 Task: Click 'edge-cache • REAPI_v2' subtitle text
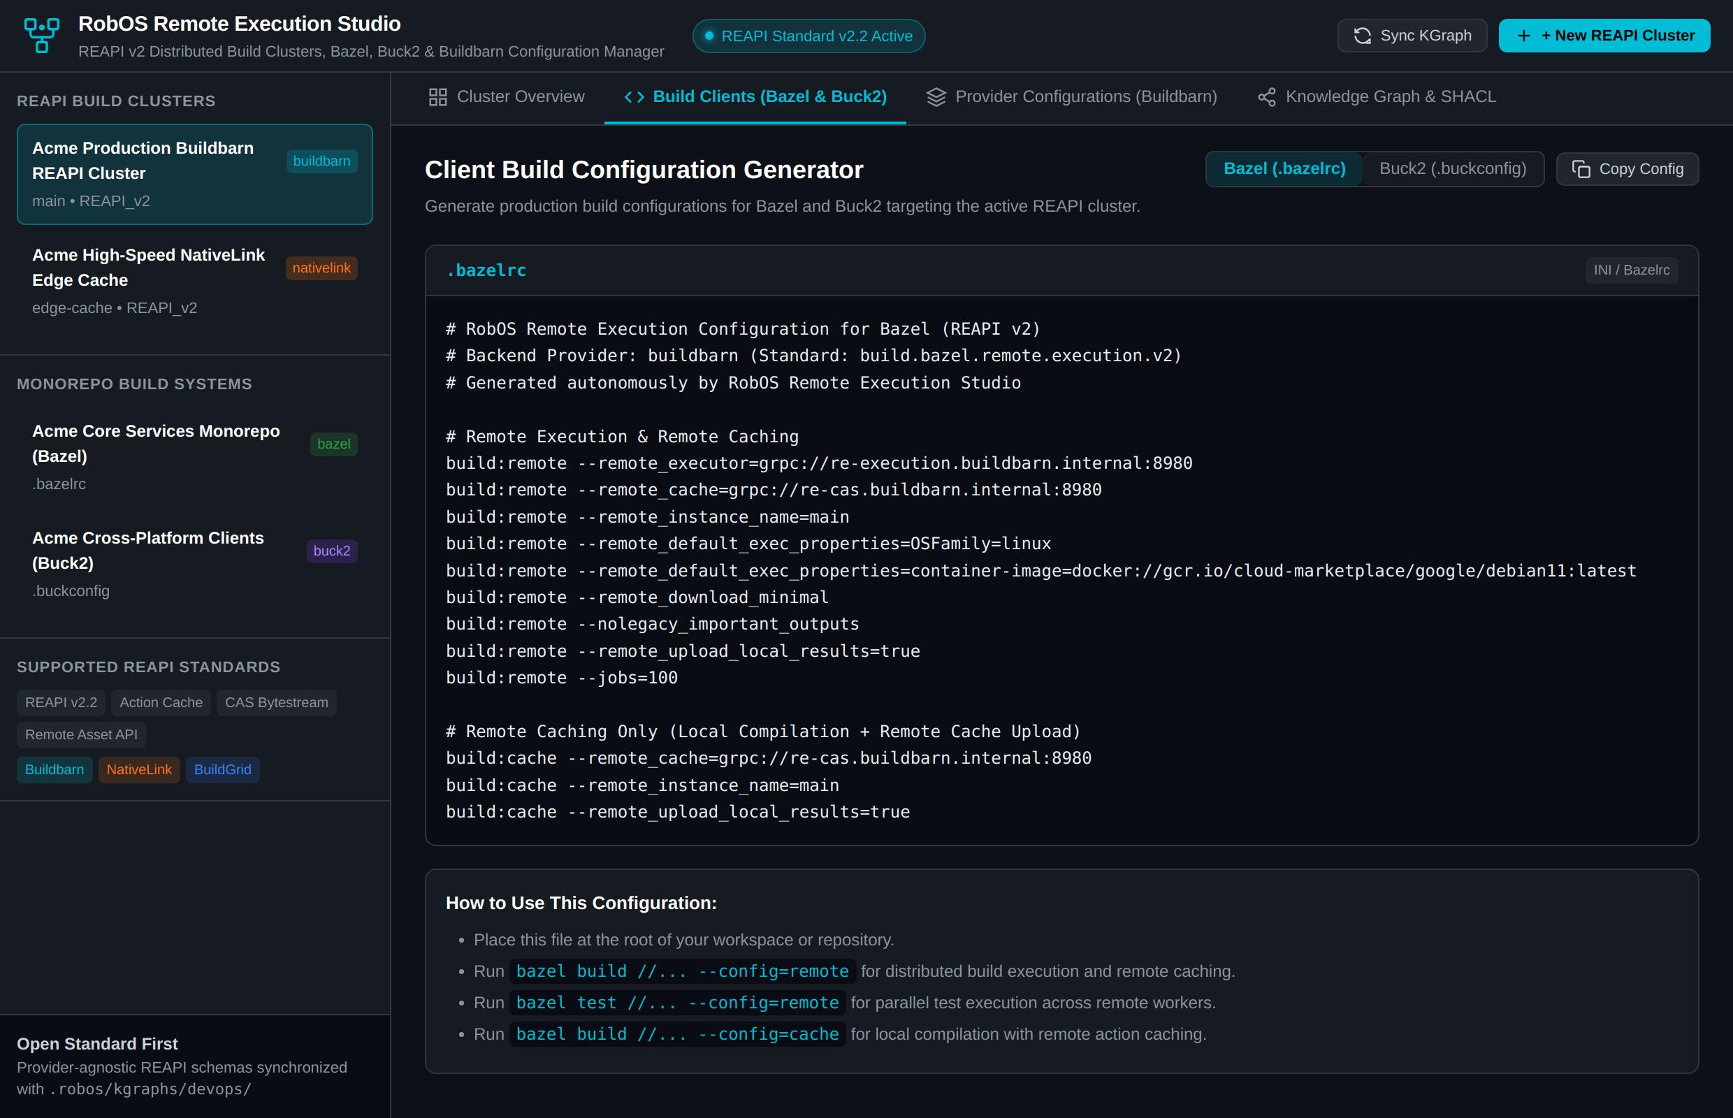coord(115,308)
